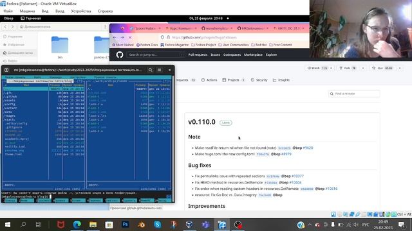Viewport: 412px width, 231px height.
Task: Open Task View on the taskbar
Action: pos(39,225)
